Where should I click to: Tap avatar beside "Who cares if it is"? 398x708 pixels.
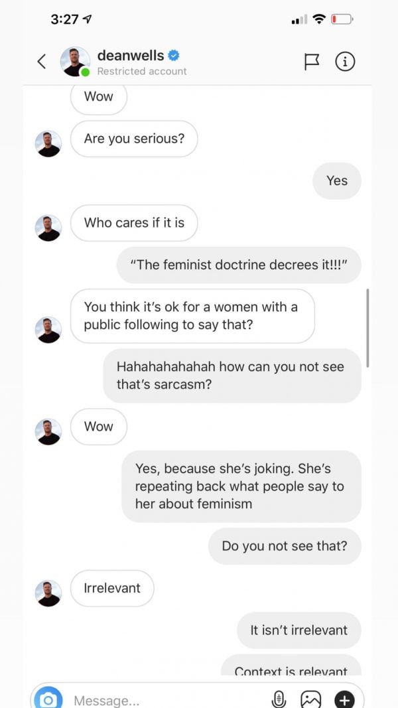coord(48,228)
